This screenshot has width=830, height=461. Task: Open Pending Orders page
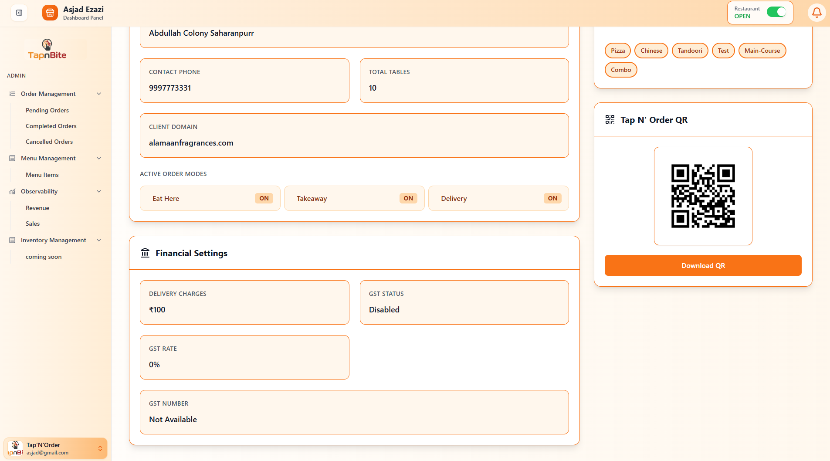[x=47, y=110]
